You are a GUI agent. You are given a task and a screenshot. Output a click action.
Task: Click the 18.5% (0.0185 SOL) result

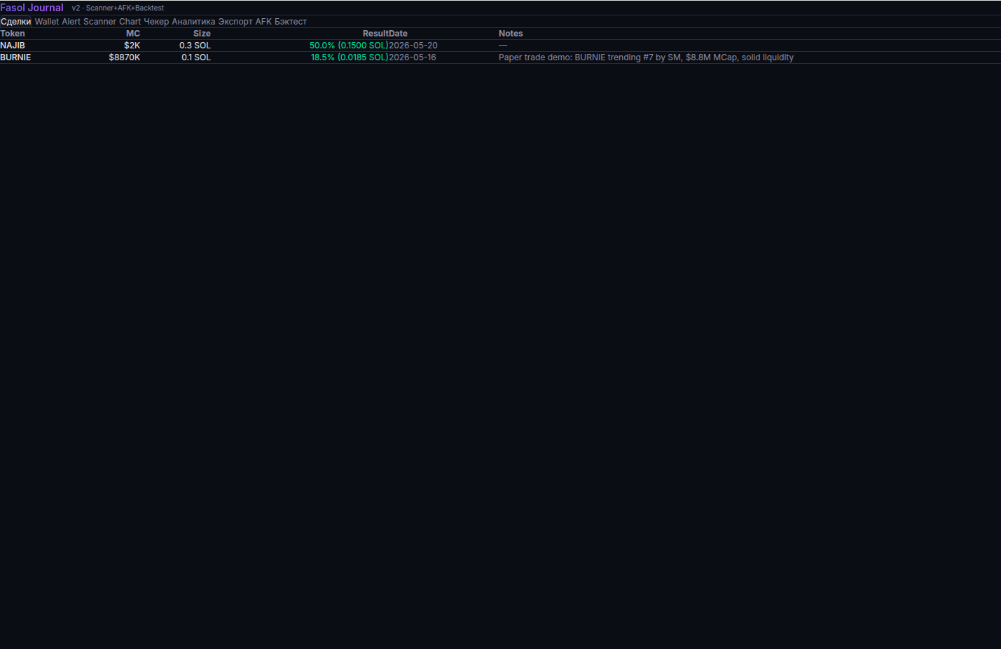pyautogui.click(x=350, y=57)
